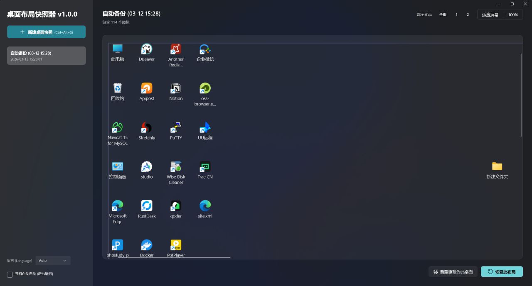Click the Apipost icon
532x286 pixels.
(x=147, y=88)
